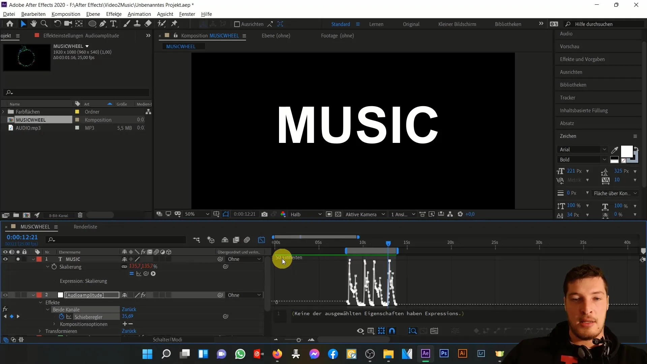Show the Audioamplitude layer with eye toggle
This screenshot has height=364, width=647.
[5, 295]
